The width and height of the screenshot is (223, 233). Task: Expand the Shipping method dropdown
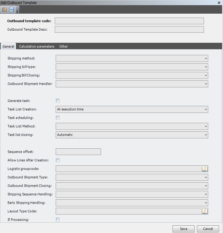coord(206,58)
